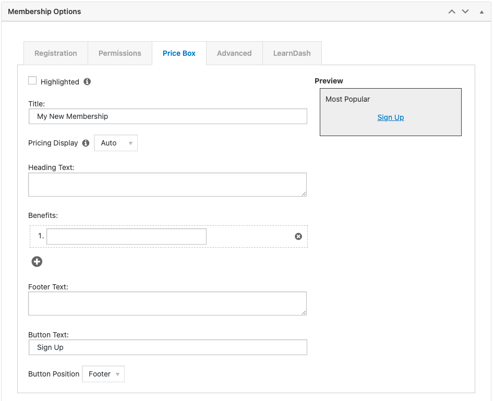This screenshot has height=401, width=494.
Task: Move Membership Options panel up
Action: tap(452, 11)
